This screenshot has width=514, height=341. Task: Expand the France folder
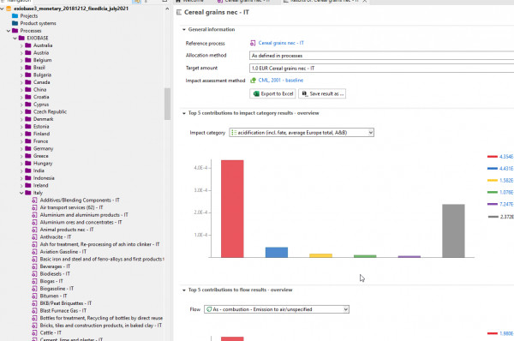21,141
